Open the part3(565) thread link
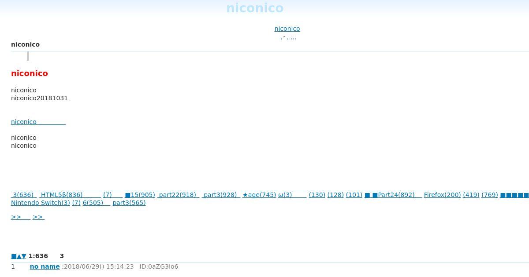This screenshot has width=529, height=277. (x=129, y=203)
